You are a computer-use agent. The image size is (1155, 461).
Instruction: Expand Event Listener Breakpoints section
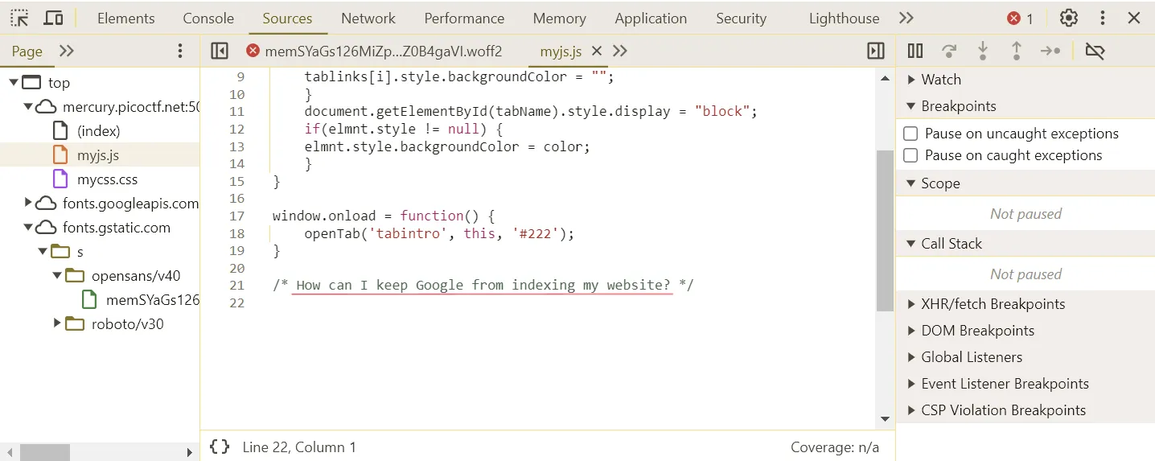[911, 384]
